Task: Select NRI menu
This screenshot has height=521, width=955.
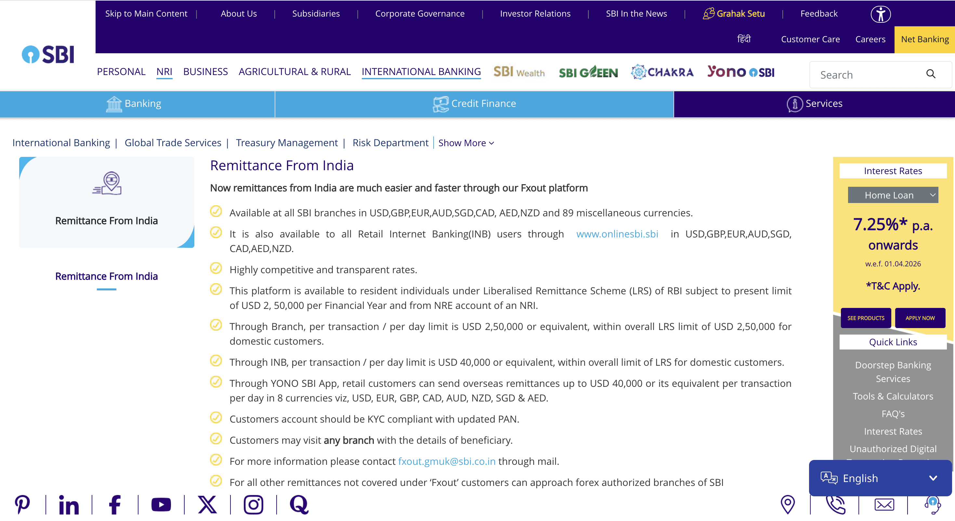Action: click(x=164, y=71)
